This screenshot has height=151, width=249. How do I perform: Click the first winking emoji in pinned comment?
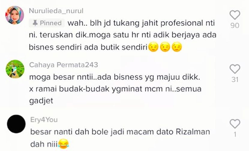[x=153, y=47]
